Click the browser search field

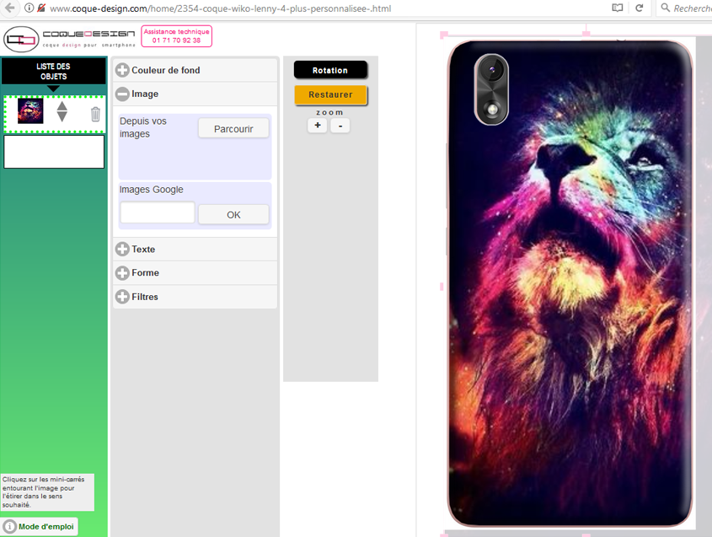pos(684,8)
